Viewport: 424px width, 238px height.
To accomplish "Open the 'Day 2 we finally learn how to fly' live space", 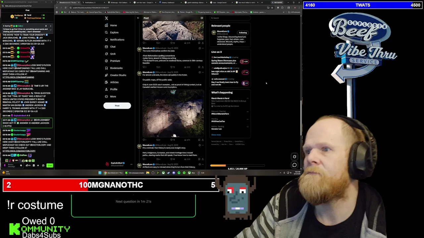I will (x=230, y=83).
